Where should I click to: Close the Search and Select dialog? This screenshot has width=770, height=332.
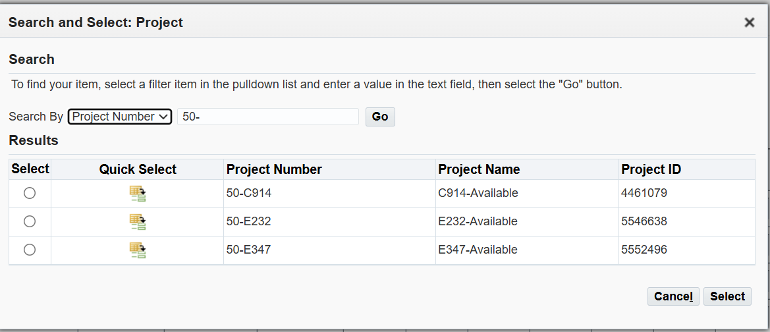pos(749,22)
